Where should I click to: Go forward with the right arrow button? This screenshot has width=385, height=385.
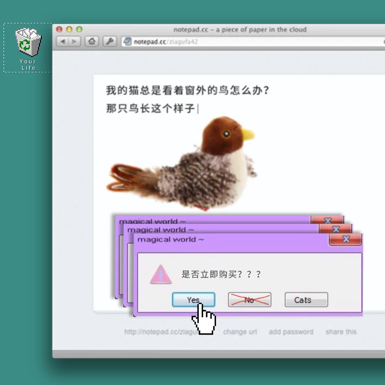coord(75,41)
